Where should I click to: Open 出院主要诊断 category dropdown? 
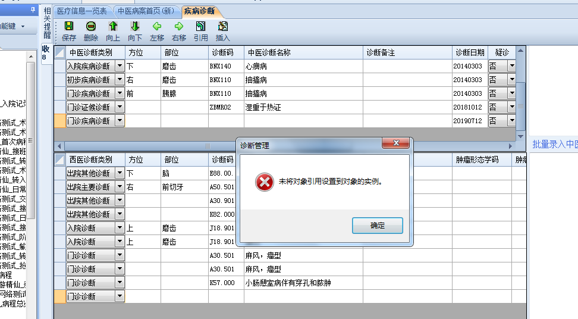[x=120, y=187]
